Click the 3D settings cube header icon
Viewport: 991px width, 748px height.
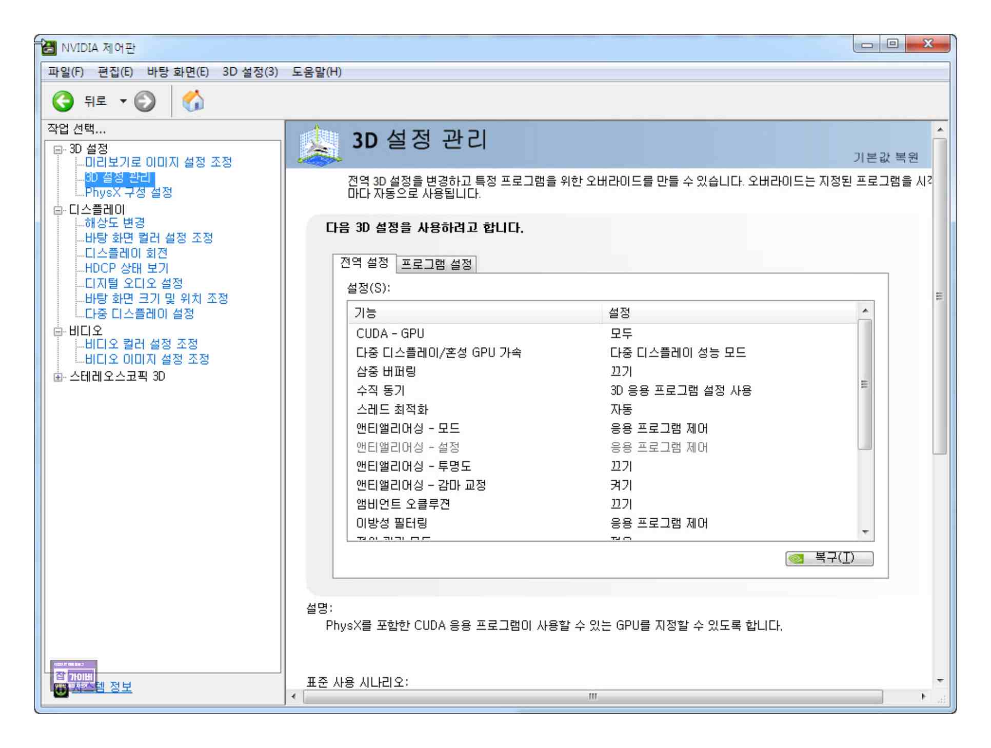pyautogui.click(x=319, y=145)
